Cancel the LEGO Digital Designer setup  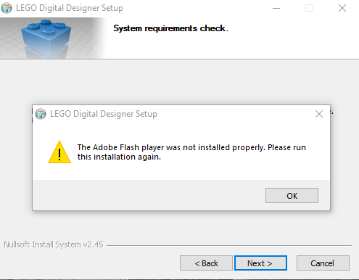coord(323,263)
